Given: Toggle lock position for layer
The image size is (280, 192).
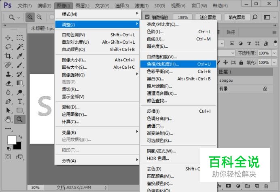Looking at the screenshot, I should [x=225, y=63].
